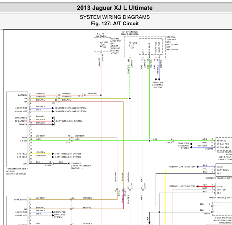Image resolution: width=232 pixels, height=225 pixels.
Task: Click "SHIFT INTERLOCK SYSTEM" beside the EPB APPLY bracket
Action: click(x=69, y=121)
